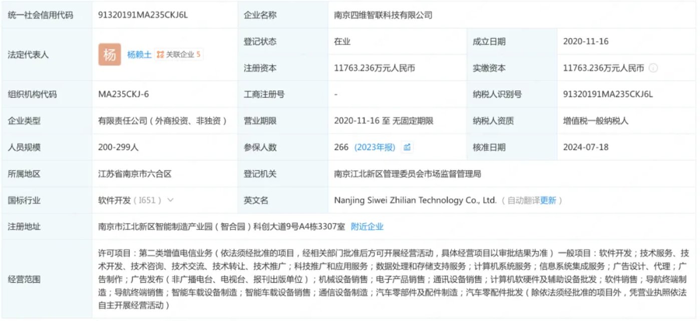Click company name 南京四维智联科技有限公司
The image size is (700, 321).
click(x=383, y=15)
